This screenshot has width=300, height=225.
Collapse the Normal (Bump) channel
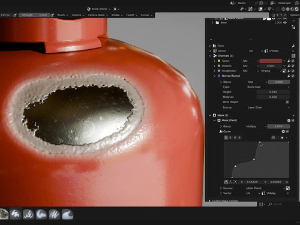coord(214,76)
